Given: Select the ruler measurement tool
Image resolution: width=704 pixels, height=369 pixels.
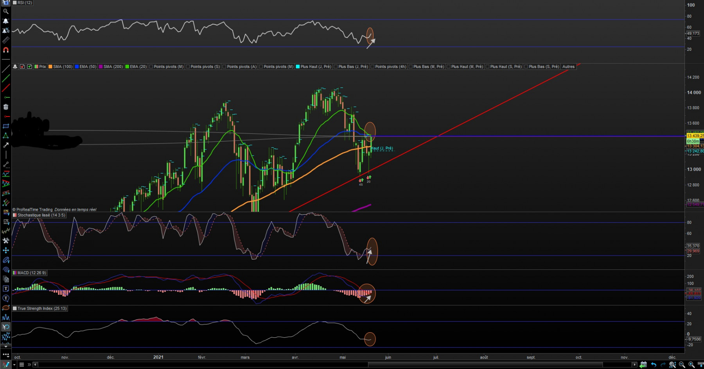Looking at the screenshot, I should pos(5,40).
